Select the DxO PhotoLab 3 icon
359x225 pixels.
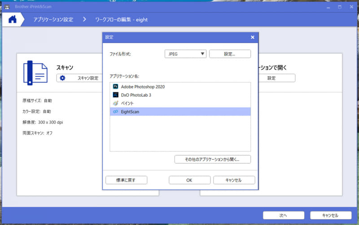(116, 95)
